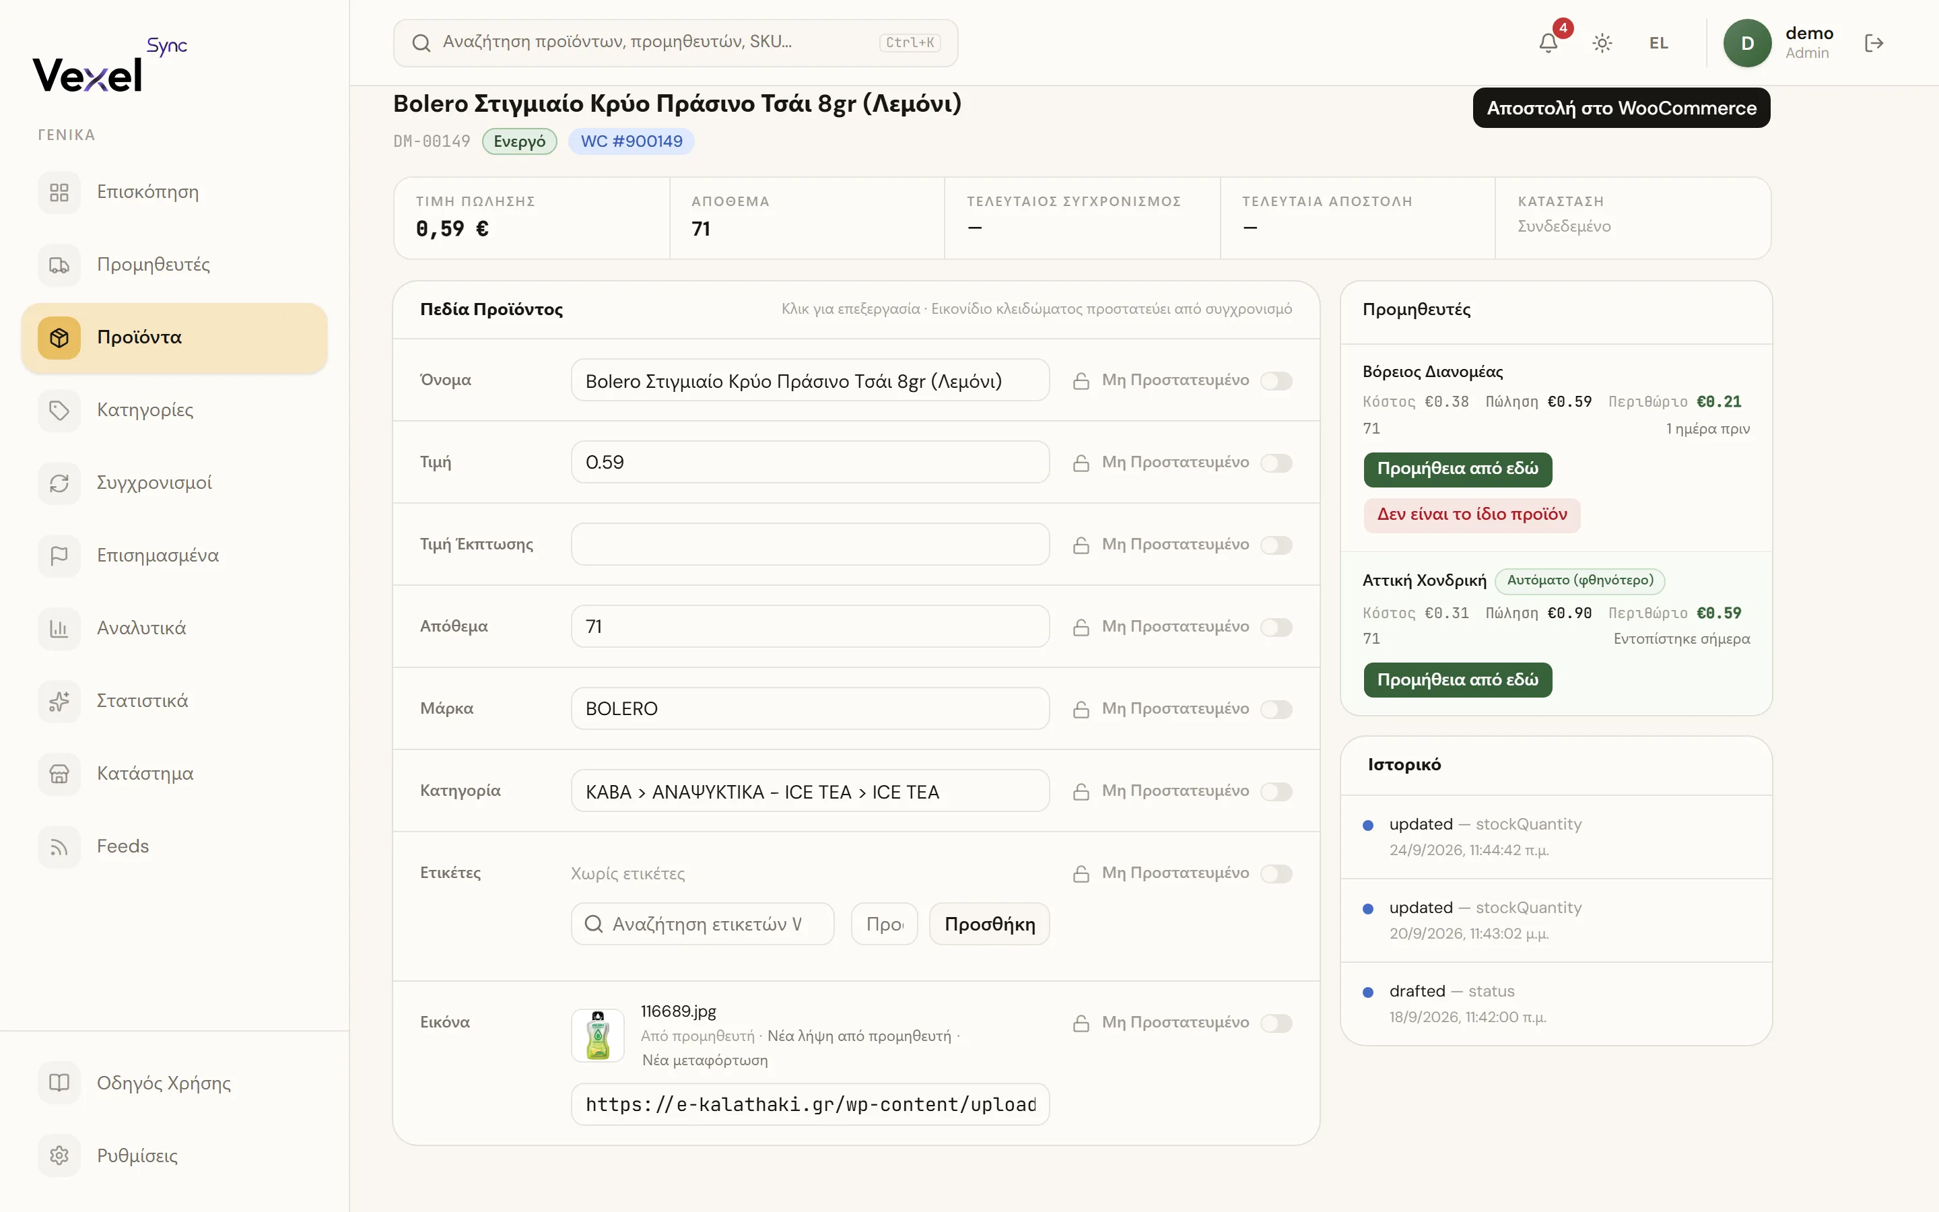Open Κατάστημα via the storefront icon

point(59,774)
